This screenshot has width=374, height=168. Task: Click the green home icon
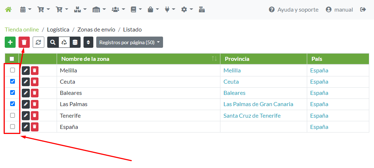coord(8,10)
